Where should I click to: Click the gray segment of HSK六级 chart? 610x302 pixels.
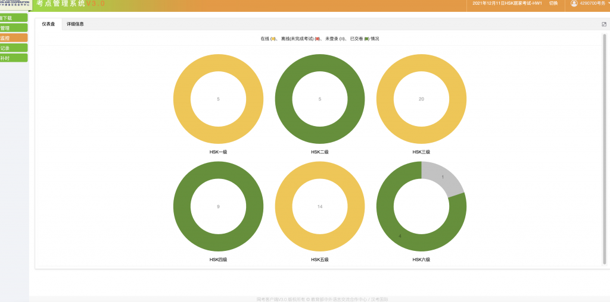442,177
